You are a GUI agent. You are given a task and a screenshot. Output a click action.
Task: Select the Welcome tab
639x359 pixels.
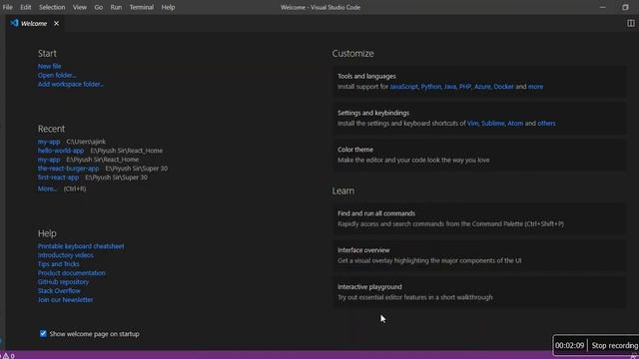34,24
